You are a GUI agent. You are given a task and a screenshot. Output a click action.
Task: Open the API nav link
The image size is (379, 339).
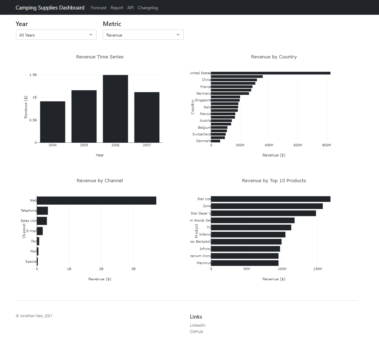point(130,8)
